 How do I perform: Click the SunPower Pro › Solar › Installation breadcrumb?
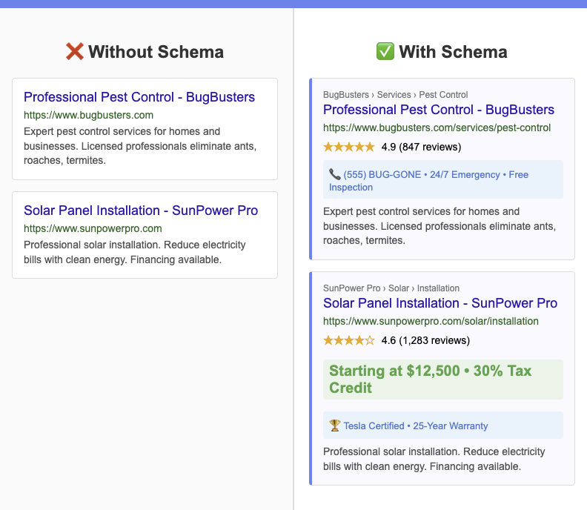click(x=391, y=288)
